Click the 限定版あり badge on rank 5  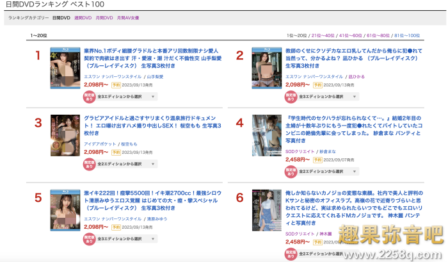pos(89,239)
